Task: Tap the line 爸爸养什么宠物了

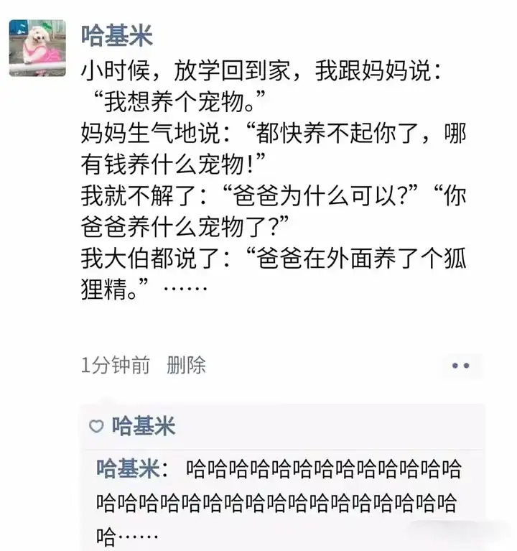Action: pos(185,227)
